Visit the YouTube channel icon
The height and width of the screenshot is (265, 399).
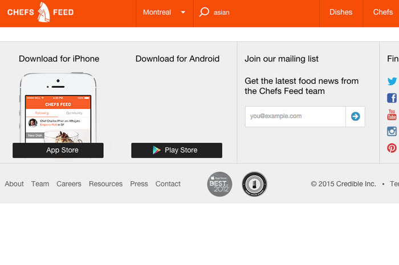(392, 115)
